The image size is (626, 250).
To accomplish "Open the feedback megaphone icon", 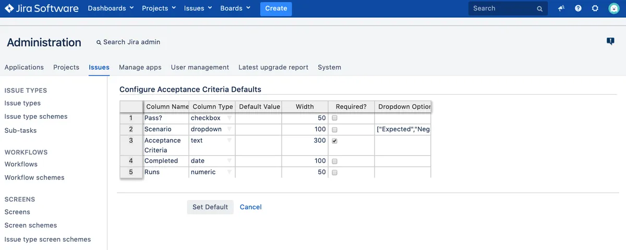I will point(561,8).
